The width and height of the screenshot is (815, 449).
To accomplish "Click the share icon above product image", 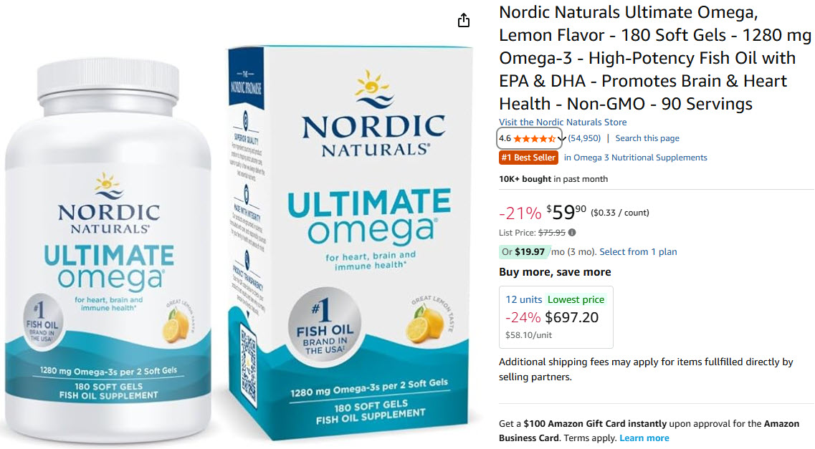I will coord(464,20).
